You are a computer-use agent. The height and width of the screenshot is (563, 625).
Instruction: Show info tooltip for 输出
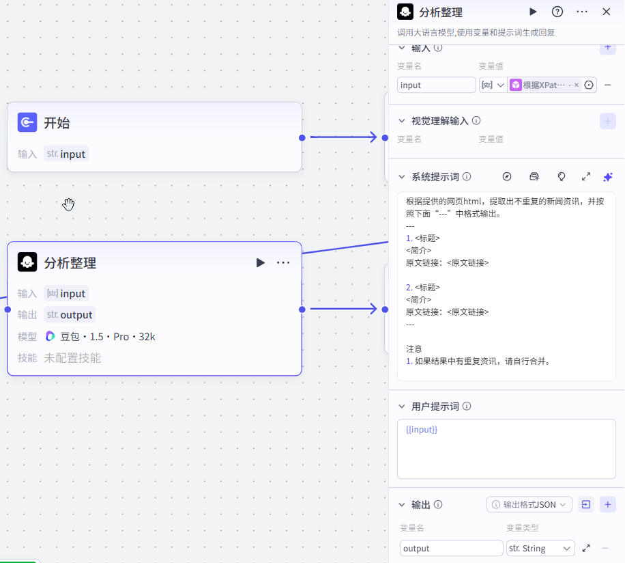point(438,505)
